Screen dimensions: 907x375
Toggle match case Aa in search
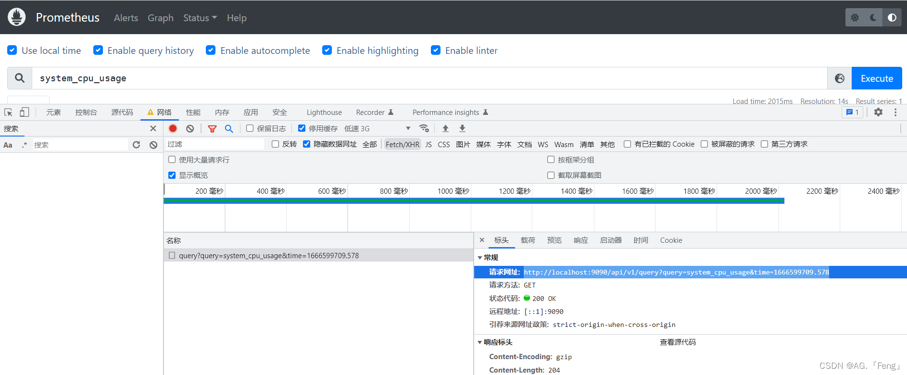pyautogui.click(x=8, y=145)
